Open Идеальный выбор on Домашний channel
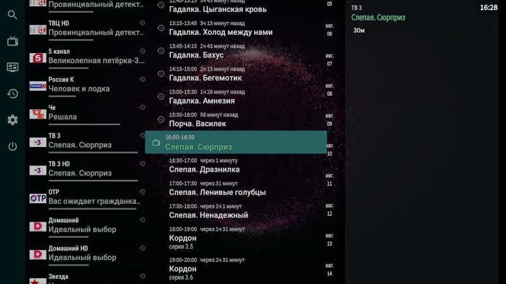506x284 pixels. click(x=82, y=229)
